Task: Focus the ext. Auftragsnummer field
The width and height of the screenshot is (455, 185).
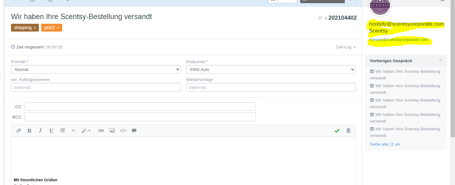Action: (96, 87)
